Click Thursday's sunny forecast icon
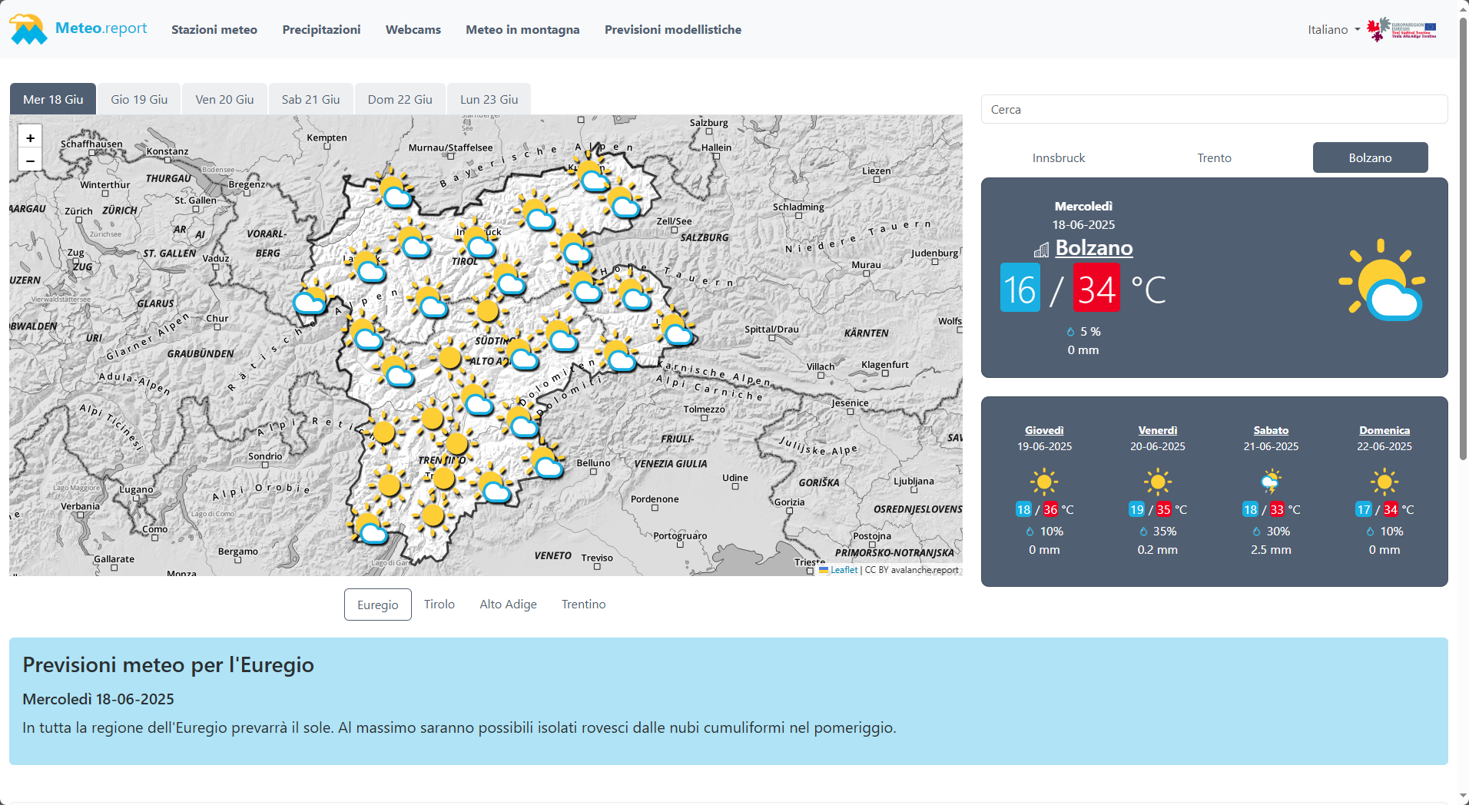 pos(1044,482)
